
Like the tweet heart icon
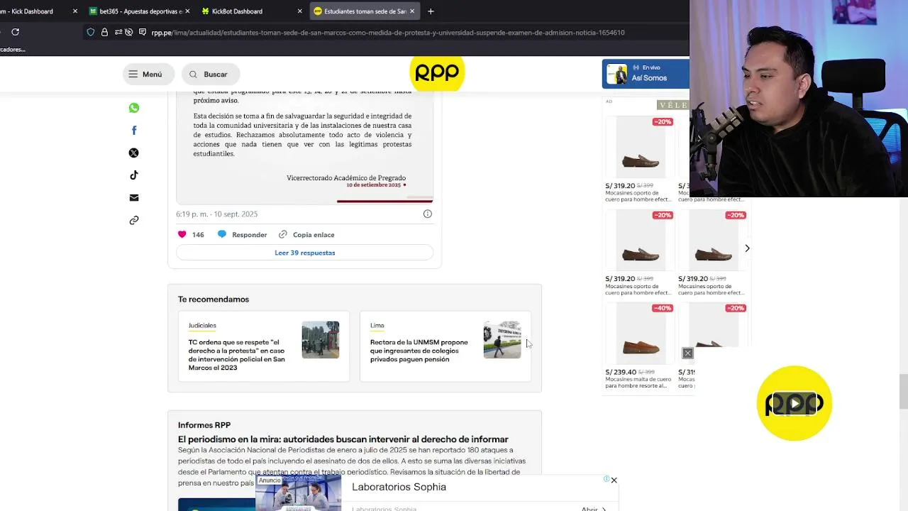182,234
